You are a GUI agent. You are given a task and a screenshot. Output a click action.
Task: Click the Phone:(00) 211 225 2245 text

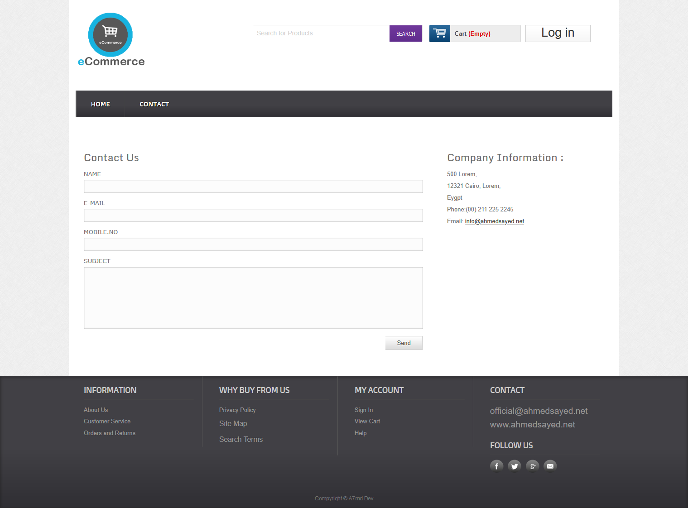(480, 210)
